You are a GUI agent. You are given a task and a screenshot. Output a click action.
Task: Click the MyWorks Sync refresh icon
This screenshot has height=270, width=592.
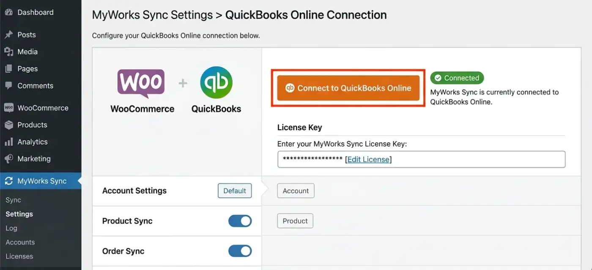(x=8, y=181)
